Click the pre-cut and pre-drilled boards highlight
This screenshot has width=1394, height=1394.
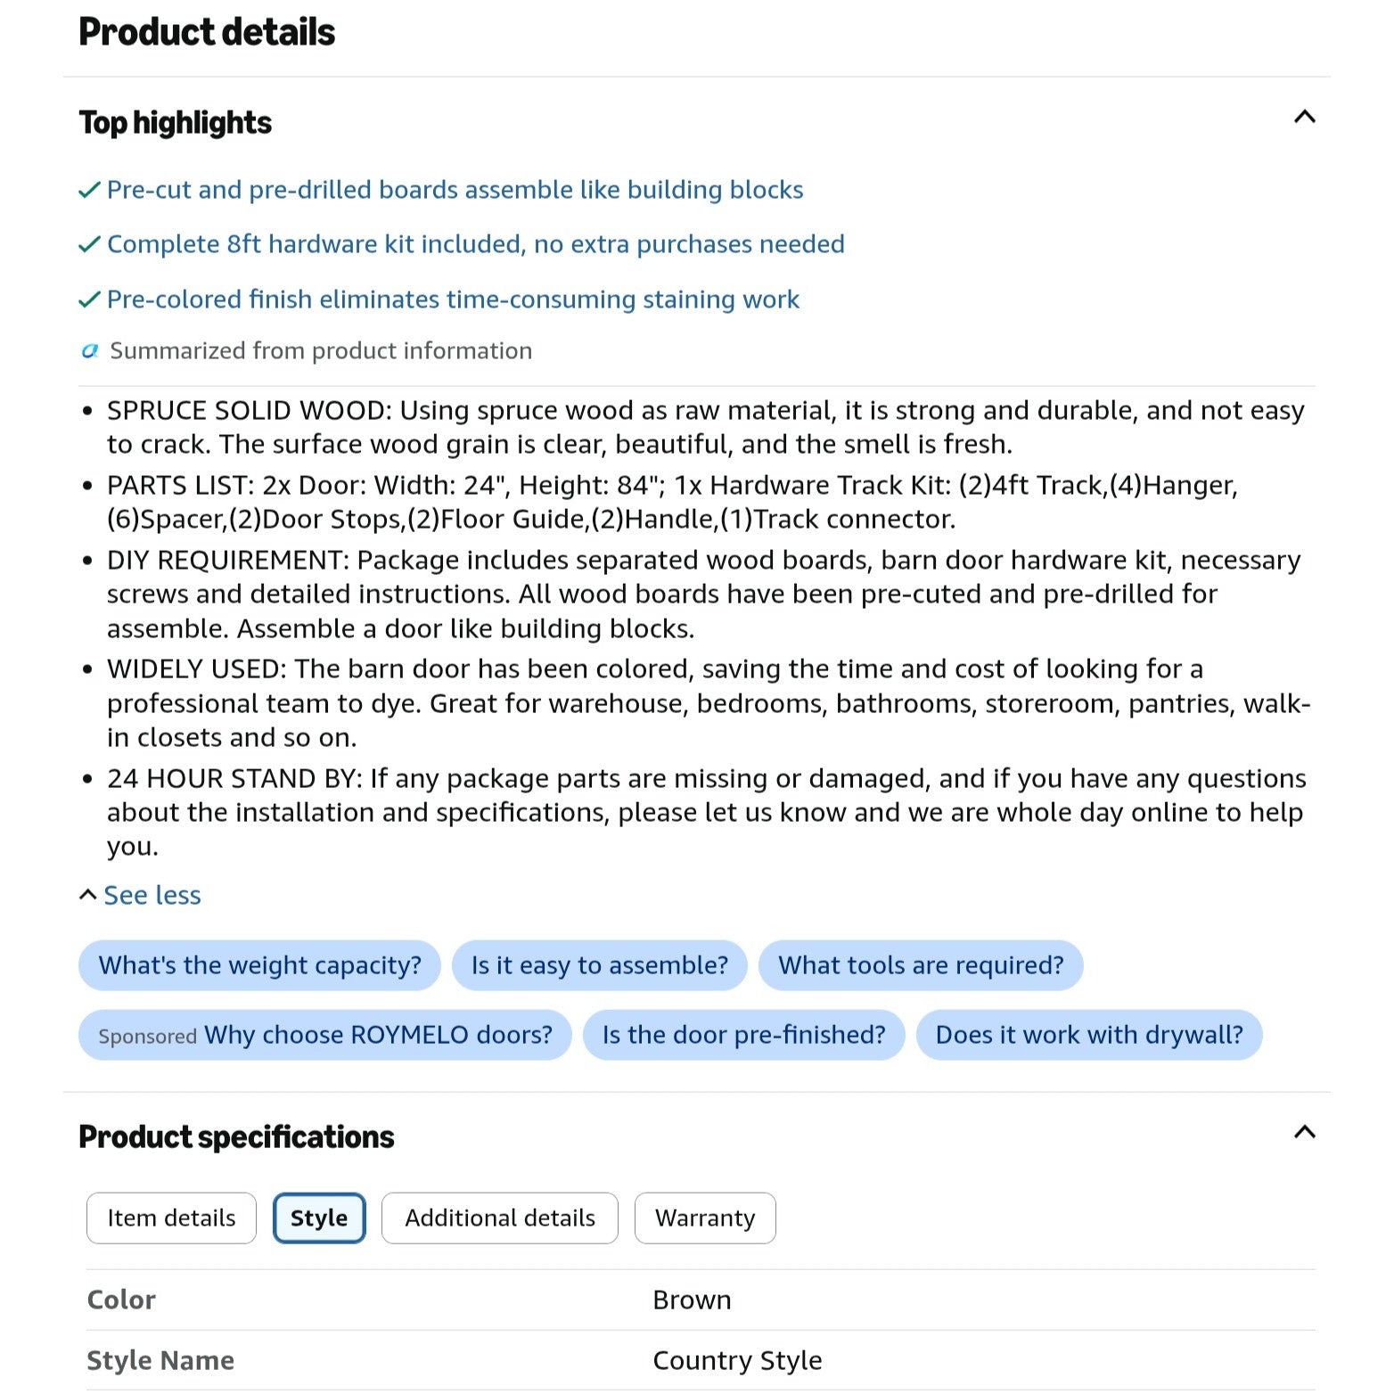pos(455,190)
